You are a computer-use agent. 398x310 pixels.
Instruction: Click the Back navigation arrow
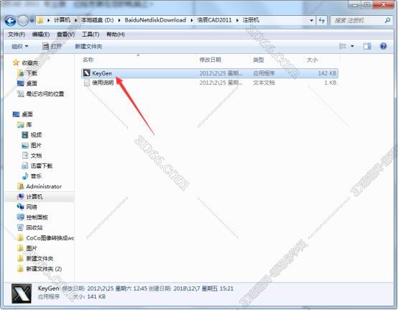click(x=10, y=21)
